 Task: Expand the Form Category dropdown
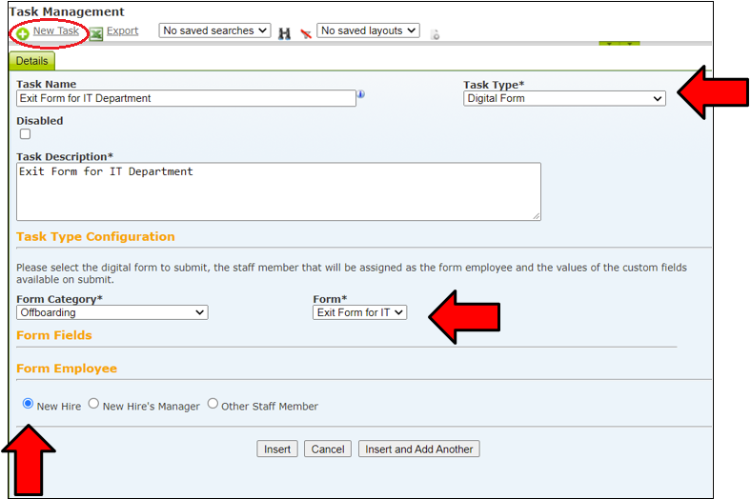(112, 312)
